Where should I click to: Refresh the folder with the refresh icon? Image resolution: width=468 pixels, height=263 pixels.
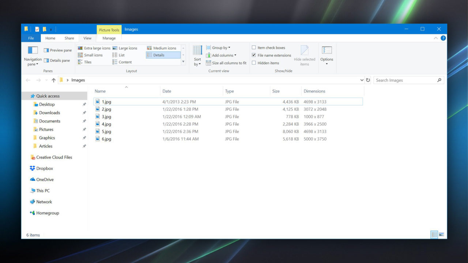(x=368, y=80)
